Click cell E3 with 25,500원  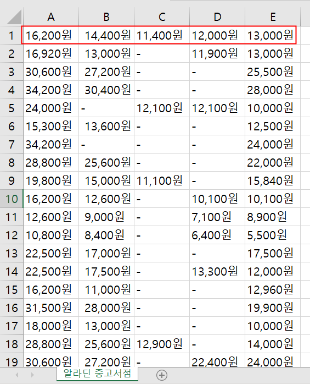[x=273, y=72]
